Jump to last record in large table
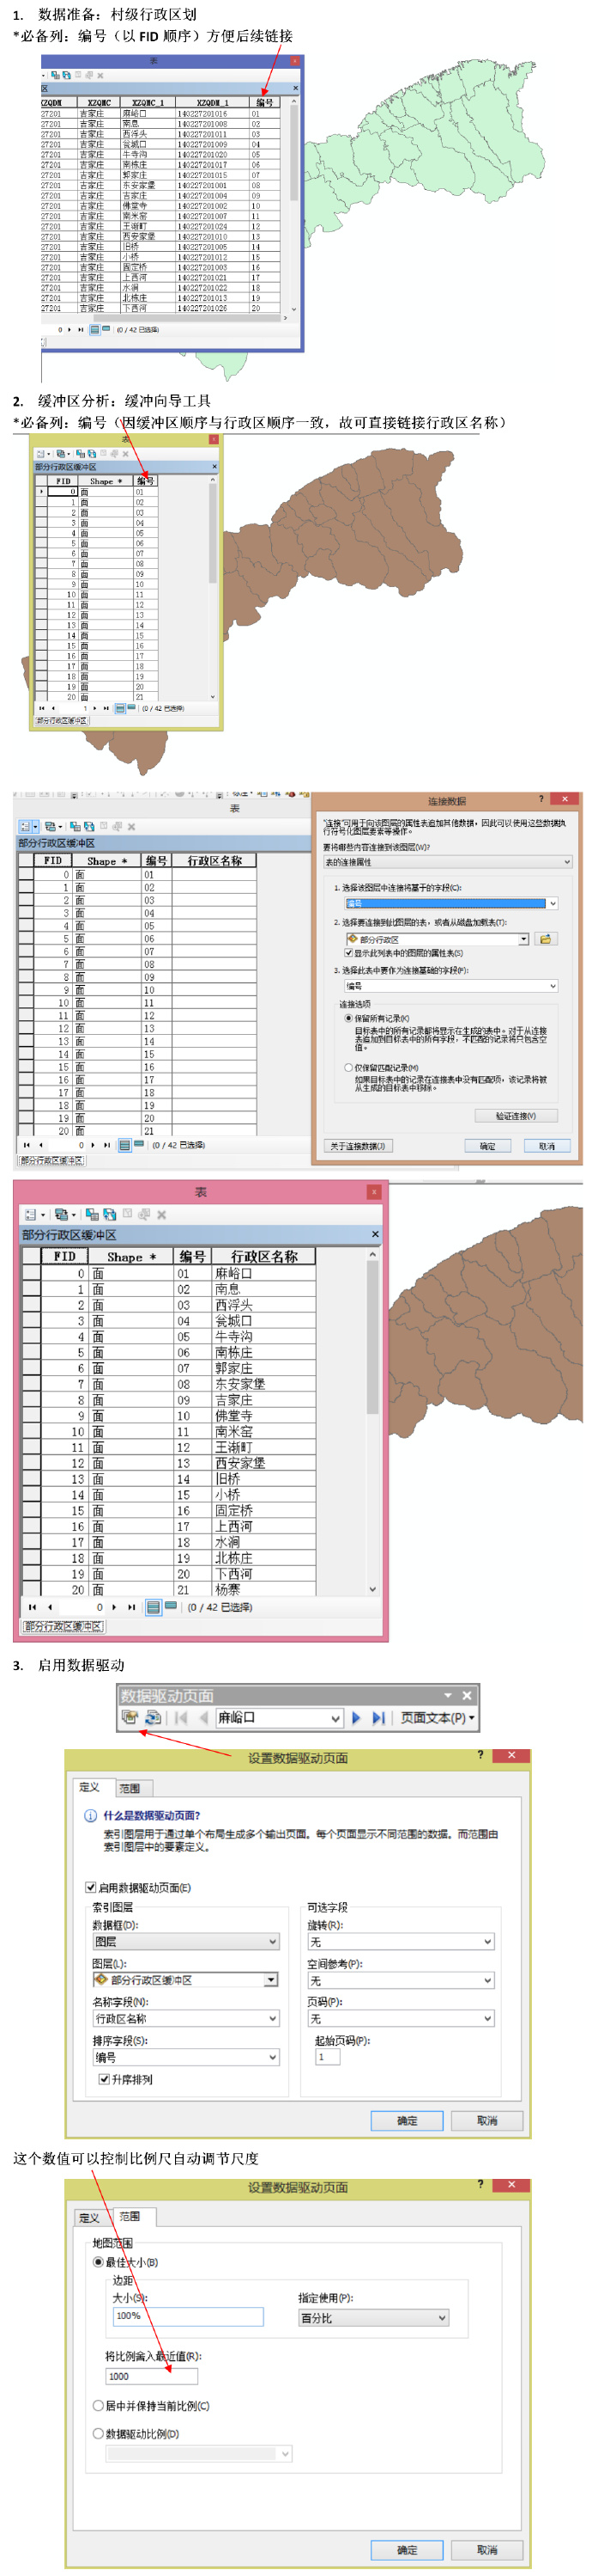This screenshot has height=2576, width=592. (130, 1607)
